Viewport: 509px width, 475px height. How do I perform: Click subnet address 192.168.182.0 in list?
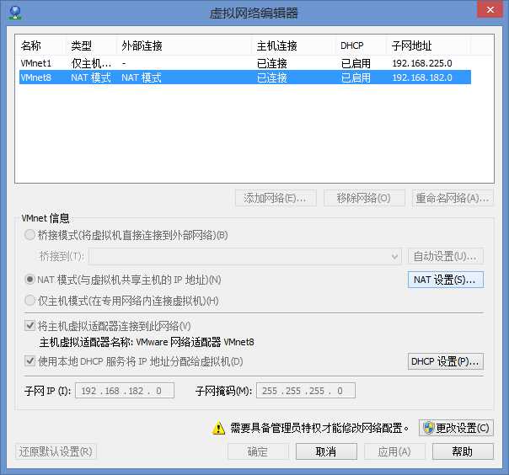pyautogui.click(x=422, y=77)
